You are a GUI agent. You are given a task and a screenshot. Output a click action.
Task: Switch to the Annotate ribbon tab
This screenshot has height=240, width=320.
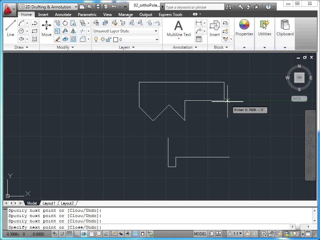point(63,14)
